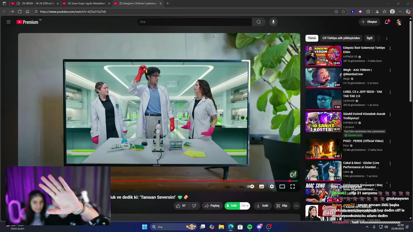Open Microsoft Store from the taskbar
Screen dimensions: 413x232
click(x=240, y=227)
